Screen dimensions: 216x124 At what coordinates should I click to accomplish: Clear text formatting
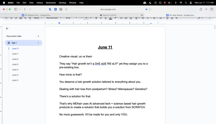[177, 18]
